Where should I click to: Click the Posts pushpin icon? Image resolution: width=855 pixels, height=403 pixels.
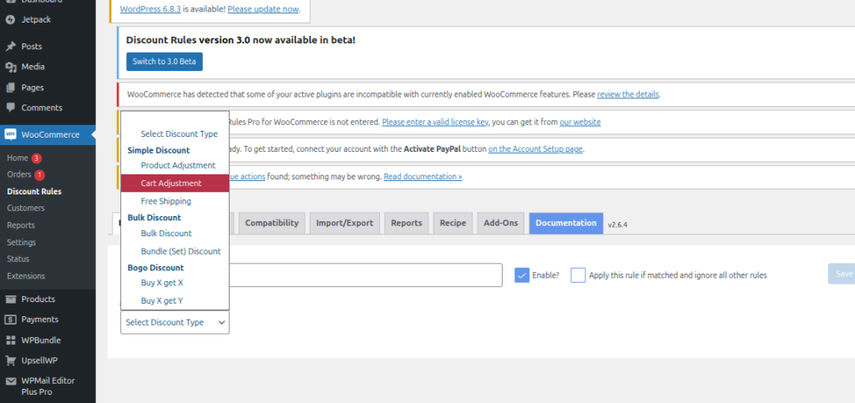click(x=10, y=46)
